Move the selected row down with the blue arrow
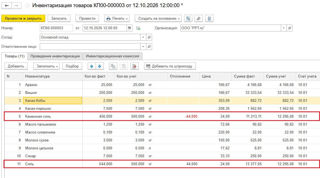Viewport: 320px width, 178px height. point(100,66)
